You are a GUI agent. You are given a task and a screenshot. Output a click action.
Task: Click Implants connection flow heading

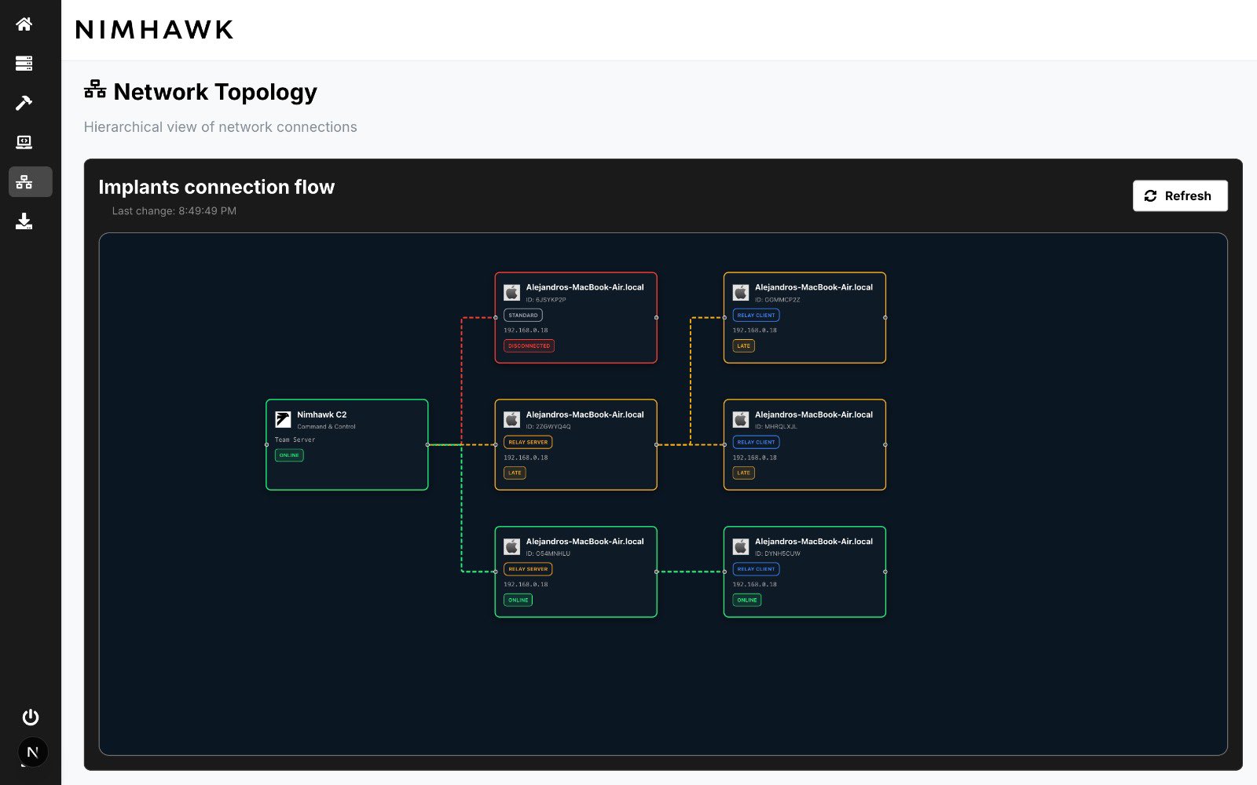217,187
